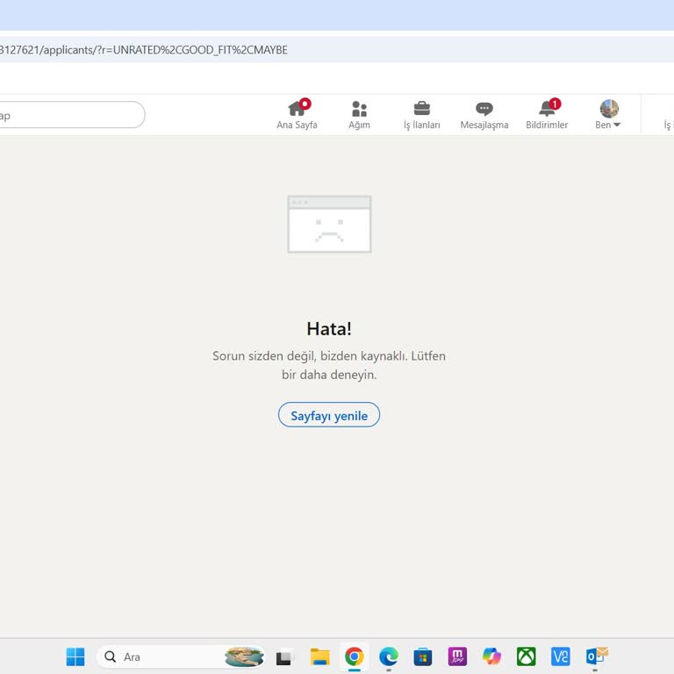Open Bildirimler notifications bell

(547, 114)
